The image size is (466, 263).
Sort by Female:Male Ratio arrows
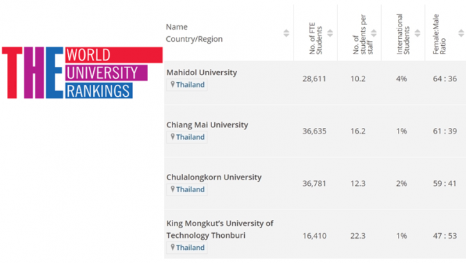click(x=461, y=33)
